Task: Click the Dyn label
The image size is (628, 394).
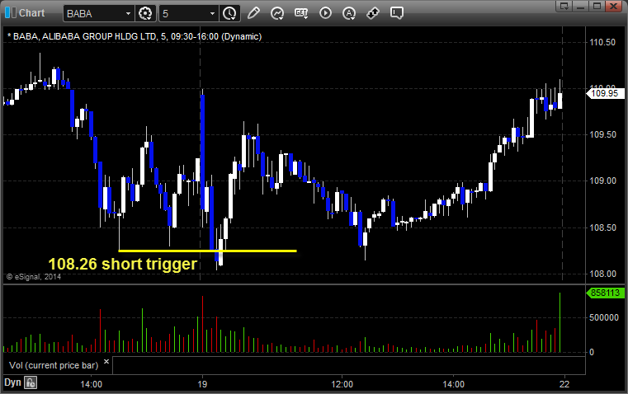Action: point(12,382)
